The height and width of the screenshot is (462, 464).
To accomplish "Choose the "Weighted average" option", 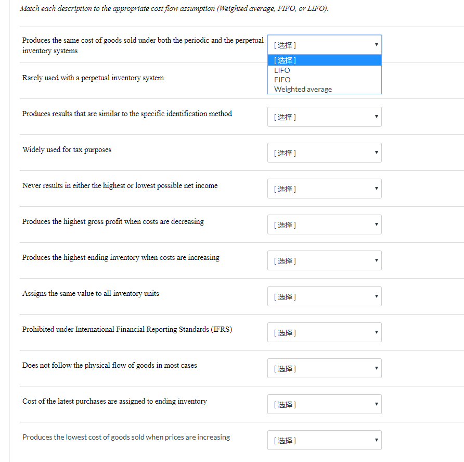I will 302,89.
